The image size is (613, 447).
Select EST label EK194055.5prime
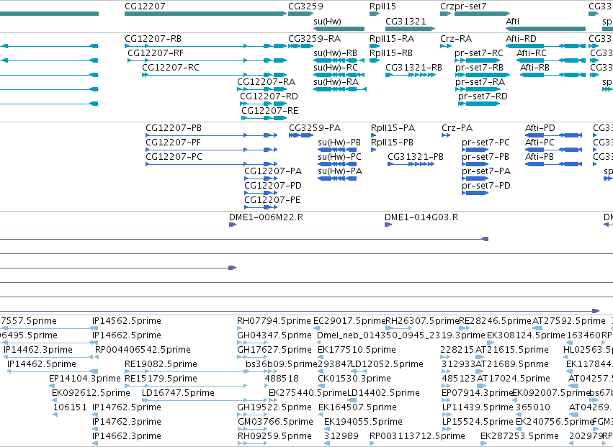tap(363, 422)
